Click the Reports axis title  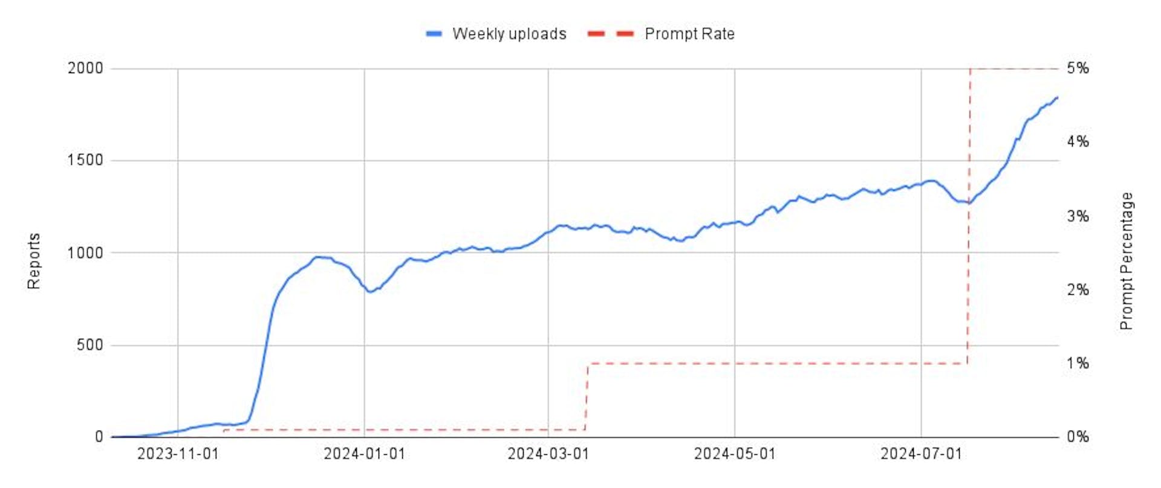click(x=34, y=261)
